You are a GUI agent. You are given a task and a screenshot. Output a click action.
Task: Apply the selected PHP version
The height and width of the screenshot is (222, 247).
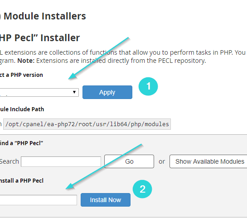pos(107,92)
